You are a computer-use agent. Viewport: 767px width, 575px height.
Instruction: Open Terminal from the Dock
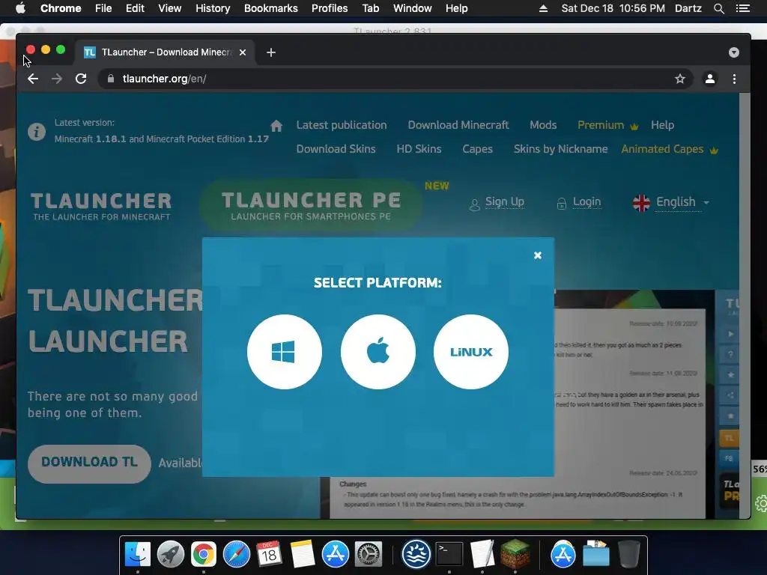(449, 554)
